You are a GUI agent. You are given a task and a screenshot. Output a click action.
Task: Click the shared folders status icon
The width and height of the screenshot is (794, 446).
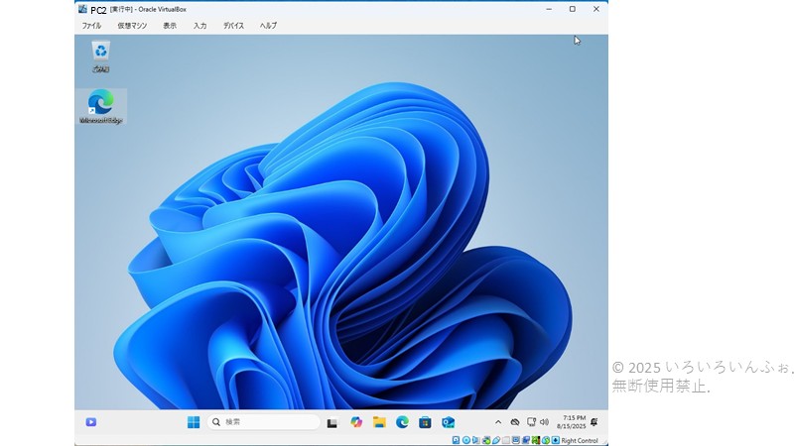(506, 440)
